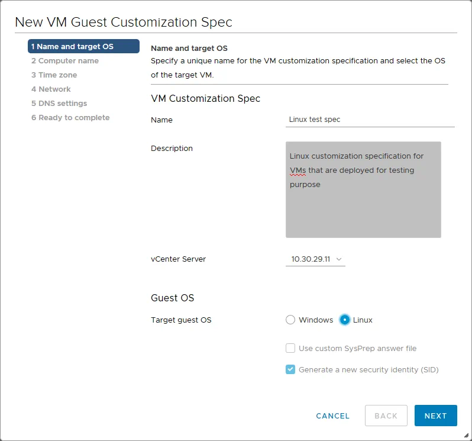This screenshot has width=472, height=441.
Task: Focus the Description text area
Action: click(x=363, y=207)
